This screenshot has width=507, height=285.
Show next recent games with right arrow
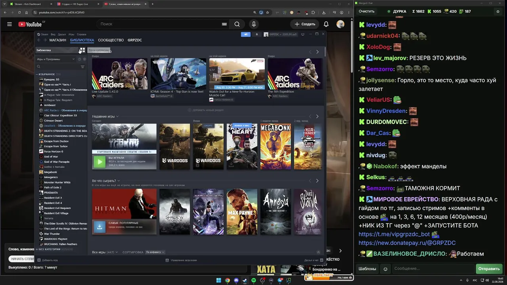tap(317, 116)
